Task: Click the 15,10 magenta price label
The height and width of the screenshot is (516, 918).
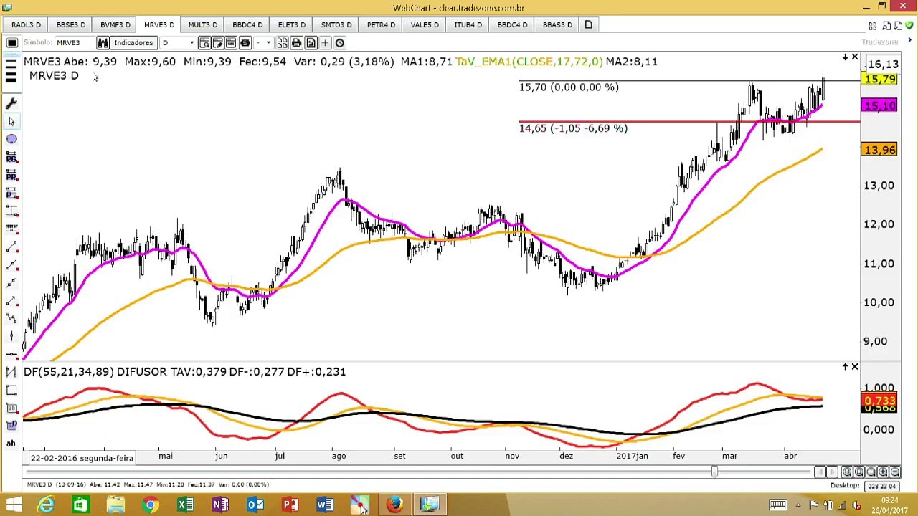Action: [880, 106]
